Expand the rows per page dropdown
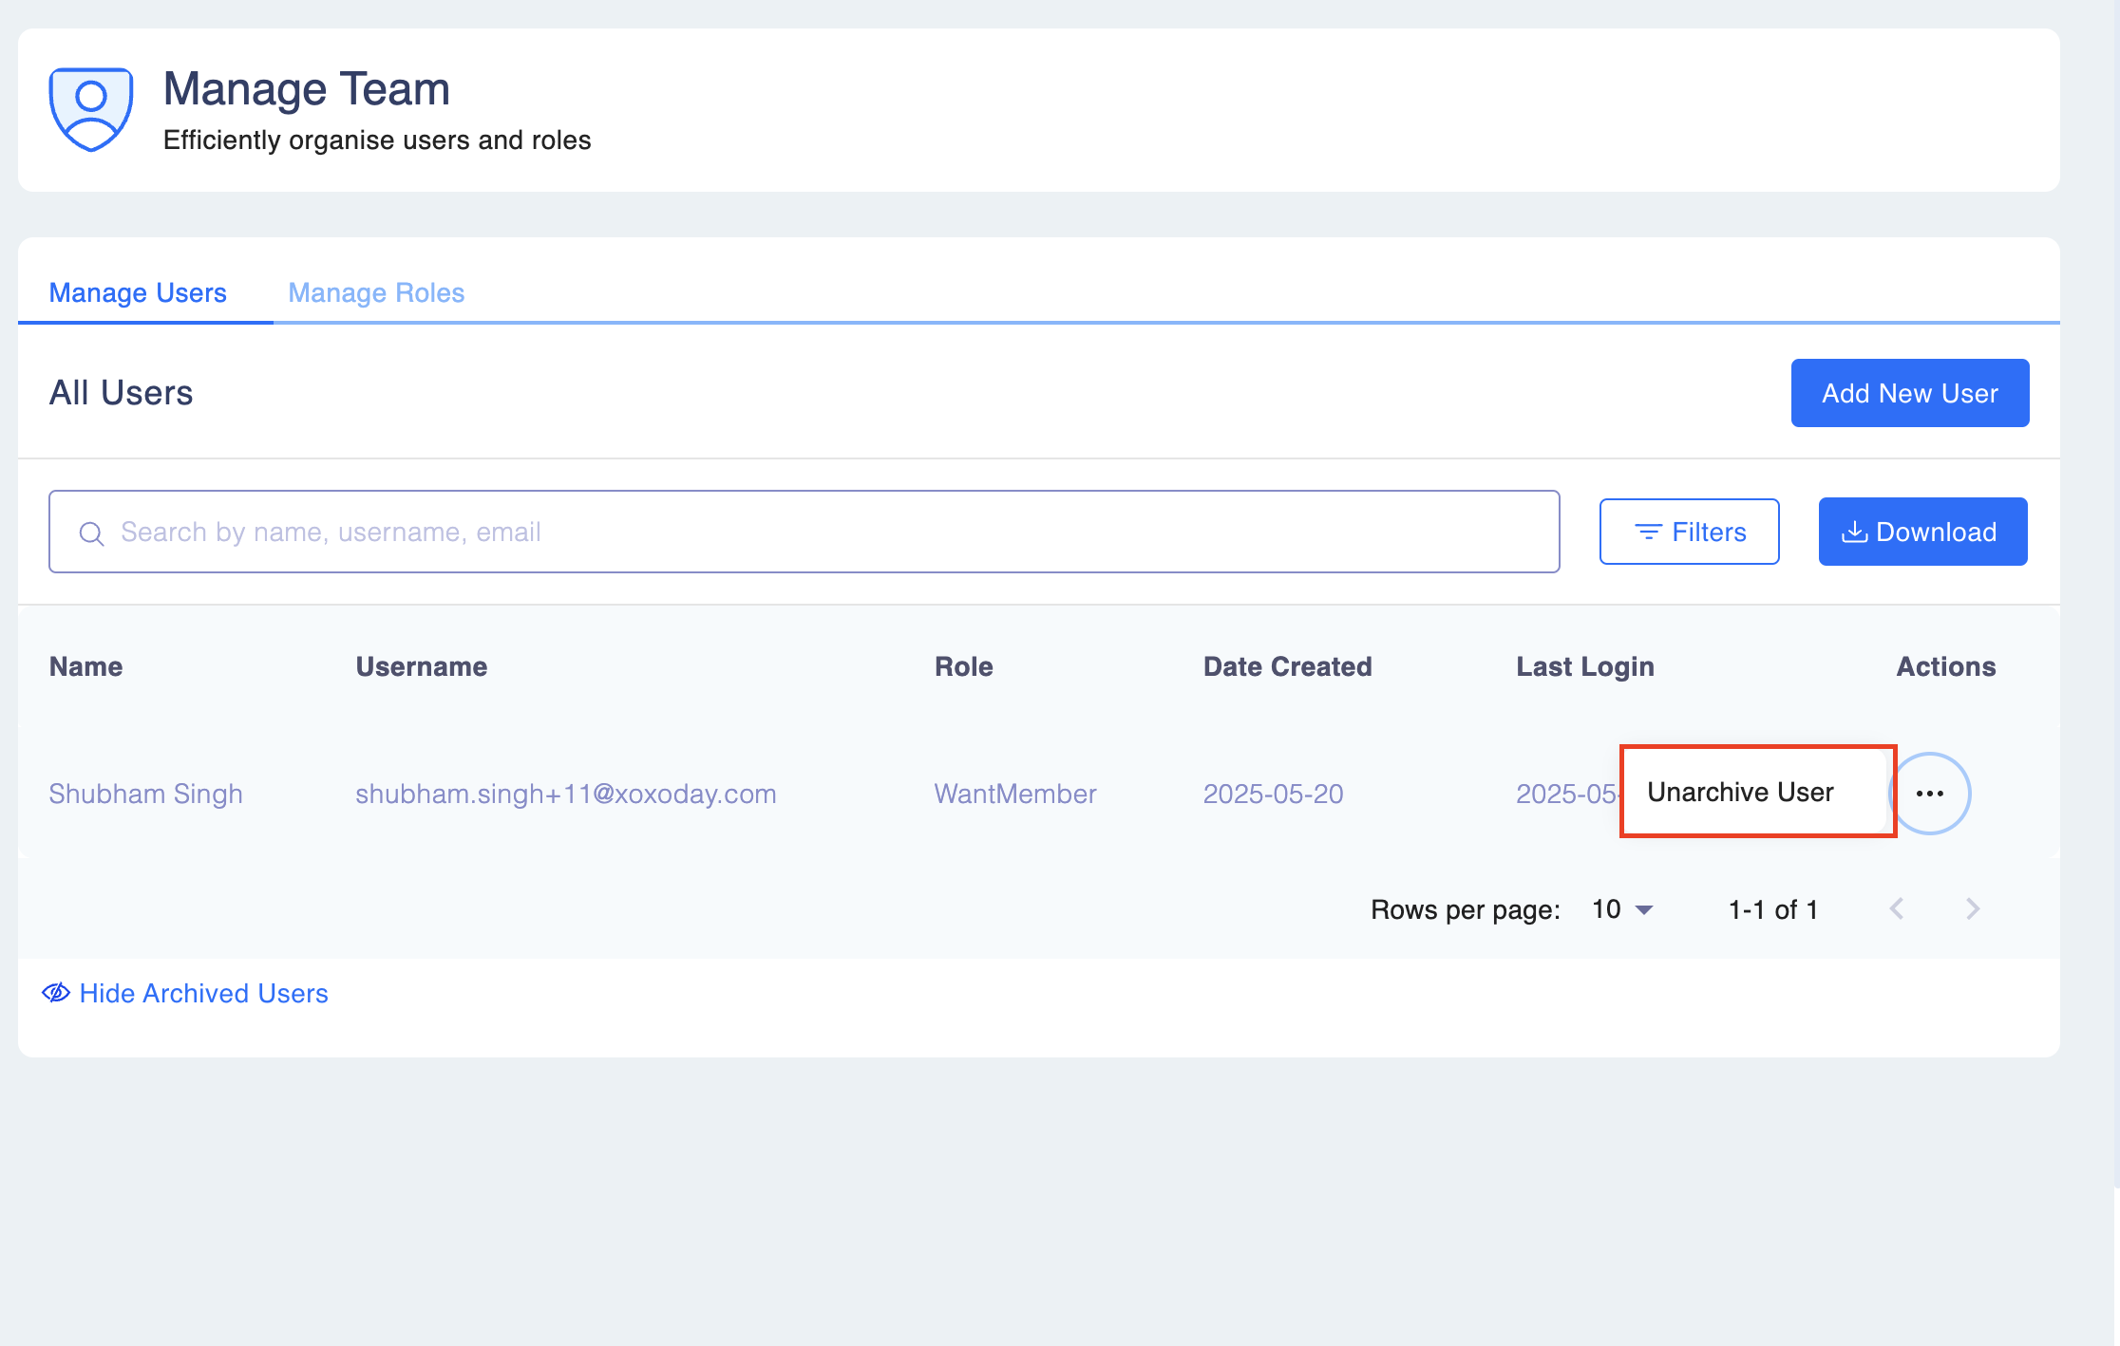 pos(1623,909)
